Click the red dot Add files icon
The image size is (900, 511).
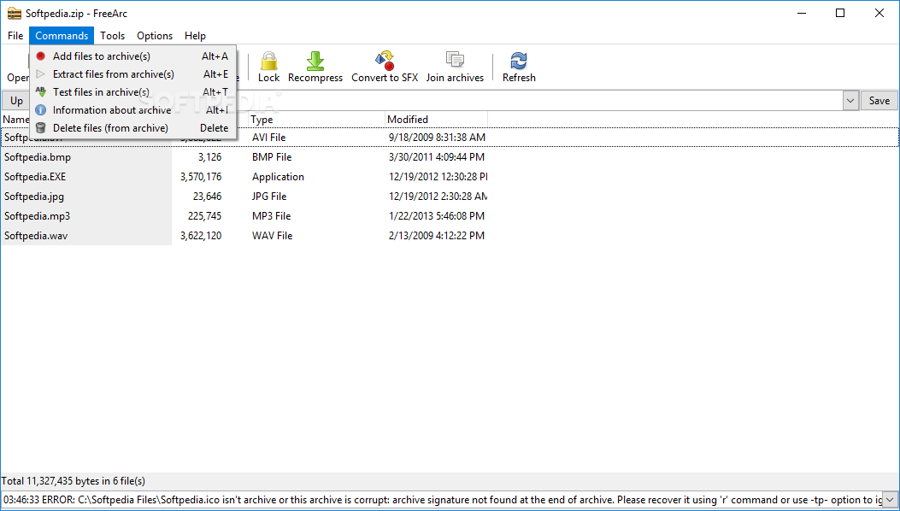pos(41,56)
